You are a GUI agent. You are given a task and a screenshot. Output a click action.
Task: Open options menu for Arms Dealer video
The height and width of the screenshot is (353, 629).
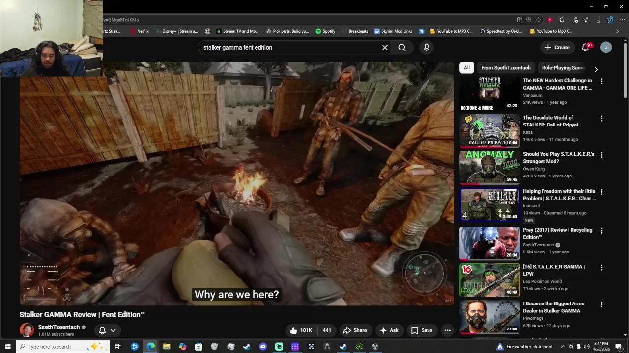point(601,304)
